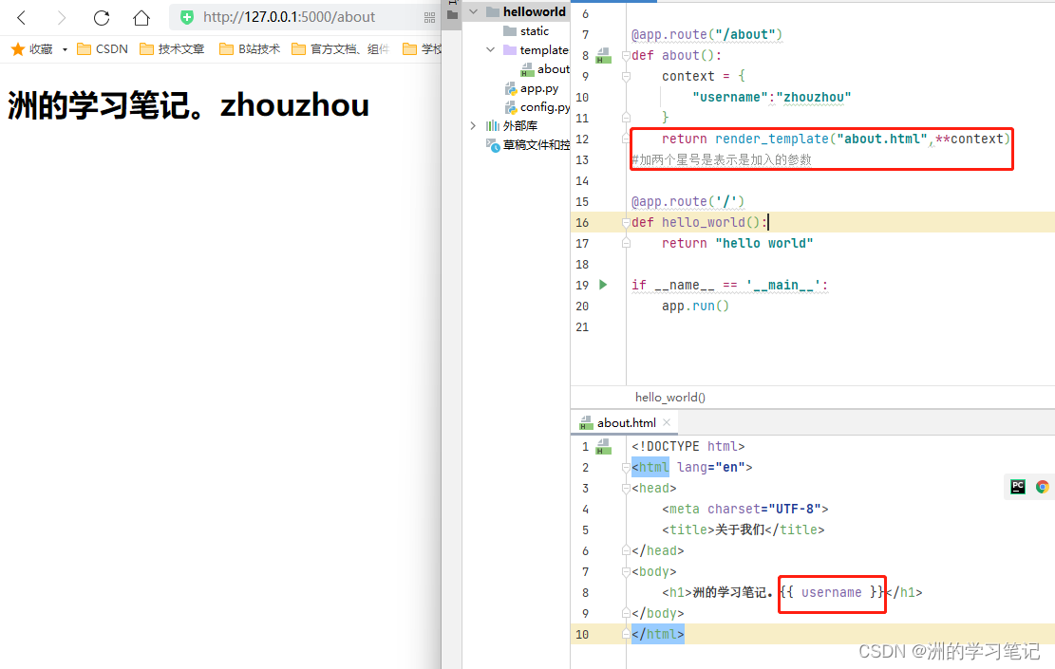
Task: Expand the 收藏 dropdown arrow
Action: 65,49
